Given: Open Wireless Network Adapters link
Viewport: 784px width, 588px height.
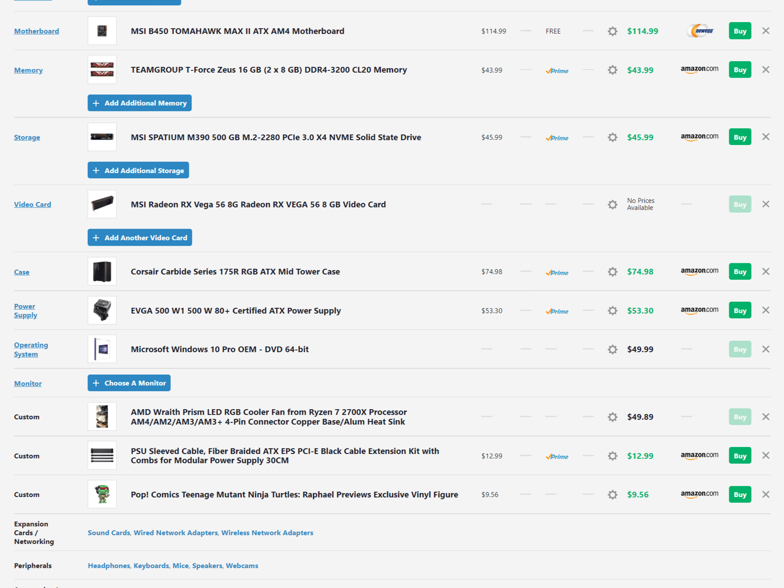Looking at the screenshot, I should pyautogui.click(x=267, y=532).
